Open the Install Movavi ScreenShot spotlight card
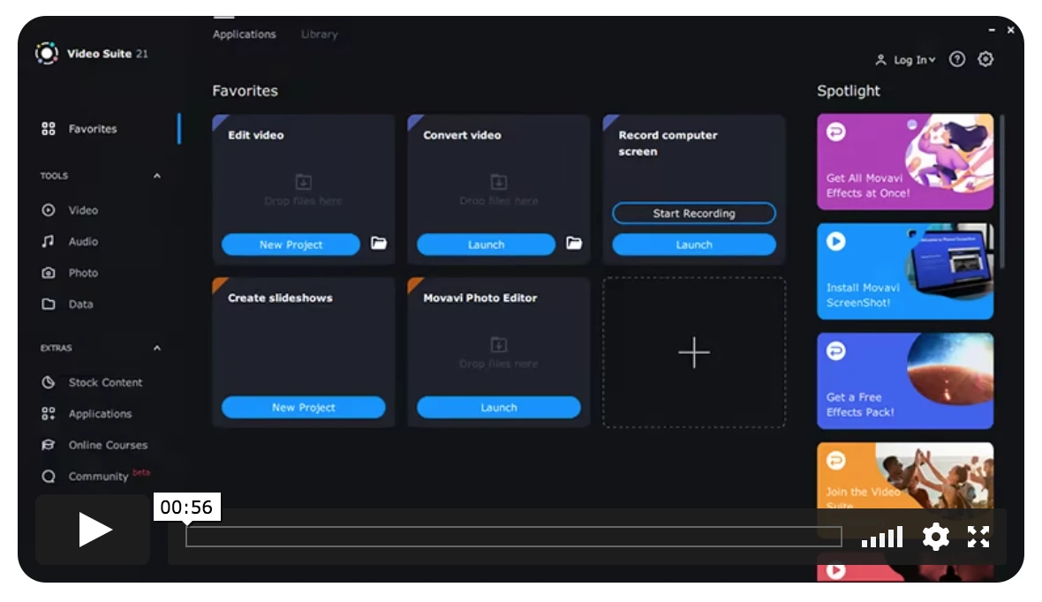The height and width of the screenshot is (602, 1042). (x=905, y=271)
